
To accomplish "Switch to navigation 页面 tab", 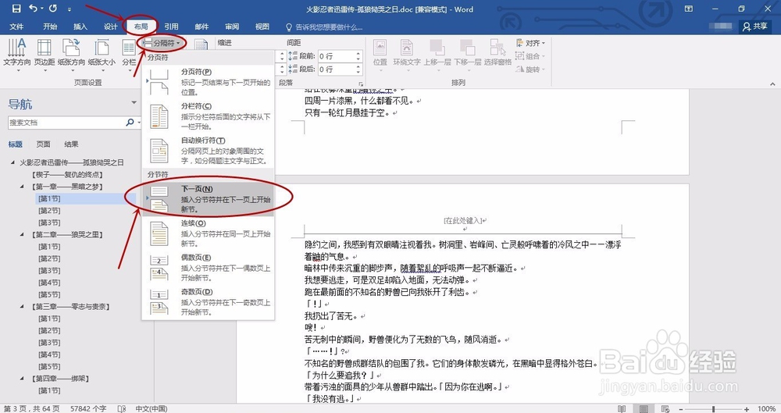I will pos(43,144).
